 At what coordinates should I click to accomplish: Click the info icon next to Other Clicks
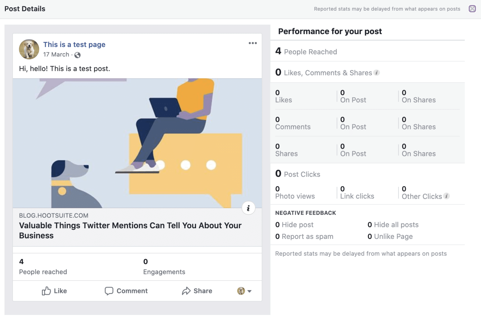(x=447, y=196)
